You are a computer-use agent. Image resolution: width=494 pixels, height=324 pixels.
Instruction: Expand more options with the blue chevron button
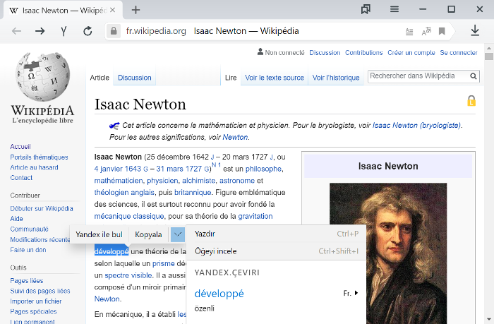pyautogui.click(x=178, y=234)
